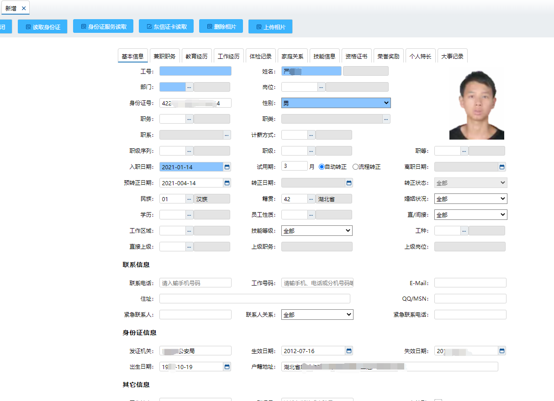Click the 读取身份证 button
Viewport: 554px width, 401px height.
point(42,26)
